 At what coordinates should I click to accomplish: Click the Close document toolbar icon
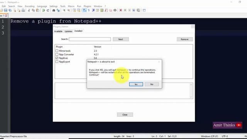[15, 10]
